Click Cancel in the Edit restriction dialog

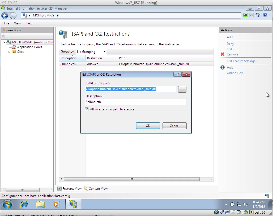[174, 126]
